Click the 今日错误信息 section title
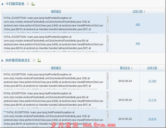166x128 pixels. point(15,4)
